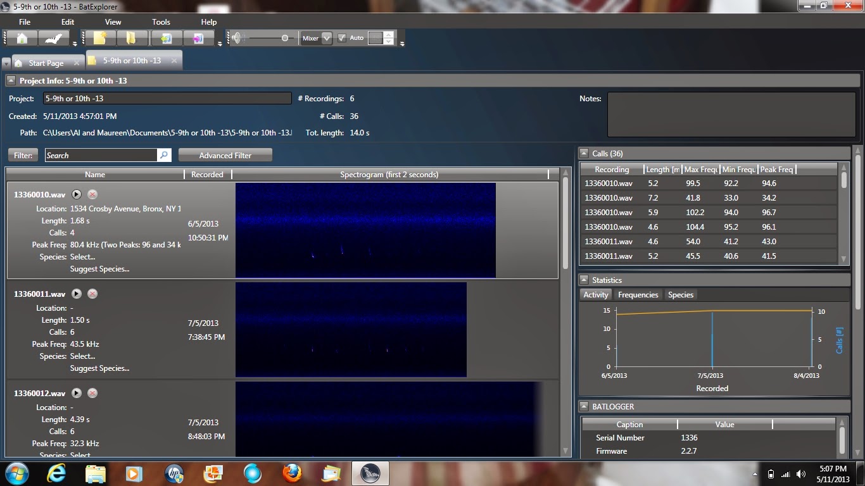Delete recording 13360011.wav with its X button
The height and width of the screenshot is (486, 865).
pyautogui.click(x=92, y=294)
